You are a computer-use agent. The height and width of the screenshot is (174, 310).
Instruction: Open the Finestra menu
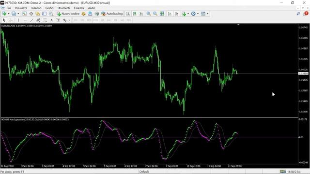79,8
